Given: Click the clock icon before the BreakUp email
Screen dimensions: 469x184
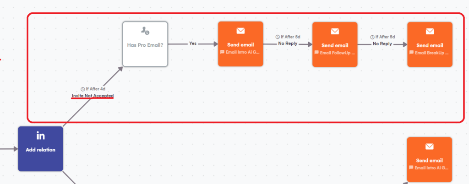Looking at the screenshot, I should 372,37.
